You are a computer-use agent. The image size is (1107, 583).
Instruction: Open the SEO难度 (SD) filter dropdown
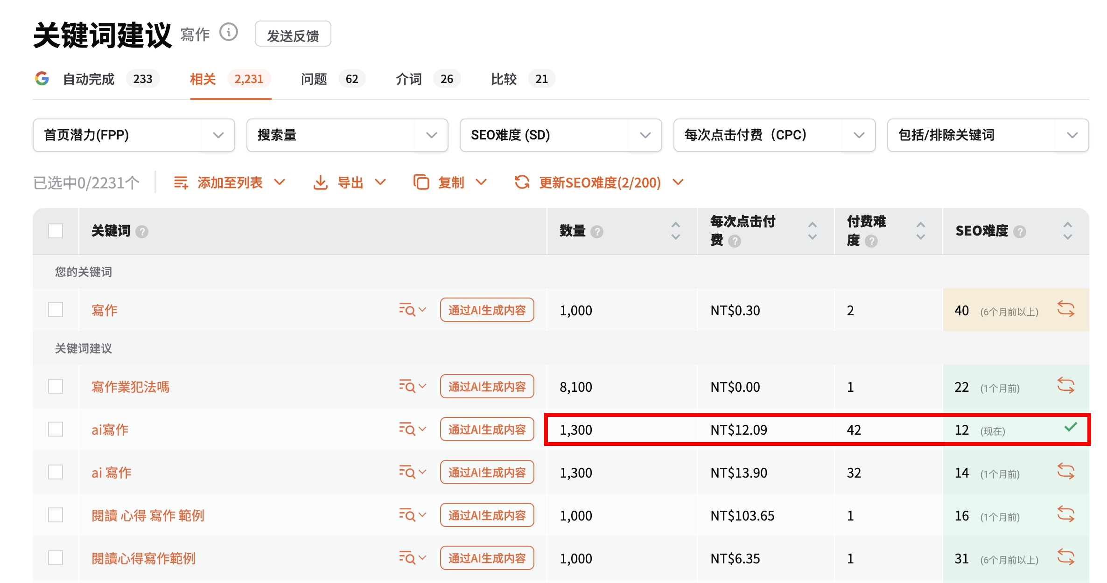click(x=561, y=135)
